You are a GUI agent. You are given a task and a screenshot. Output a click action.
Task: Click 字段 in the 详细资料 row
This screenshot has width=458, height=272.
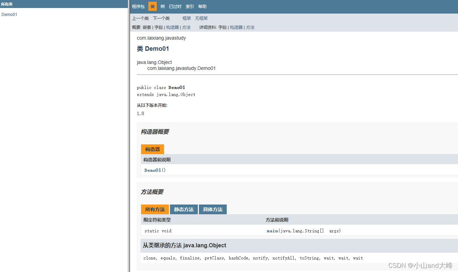point(223,27)
